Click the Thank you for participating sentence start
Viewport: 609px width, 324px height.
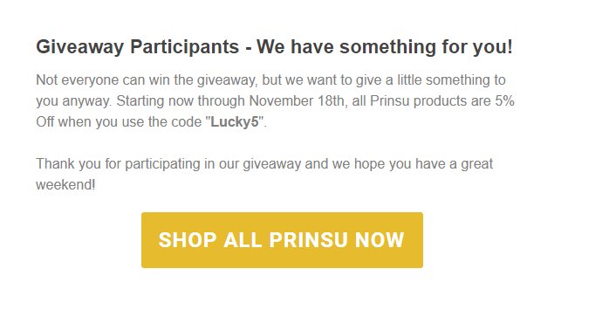tap(117, 164)
